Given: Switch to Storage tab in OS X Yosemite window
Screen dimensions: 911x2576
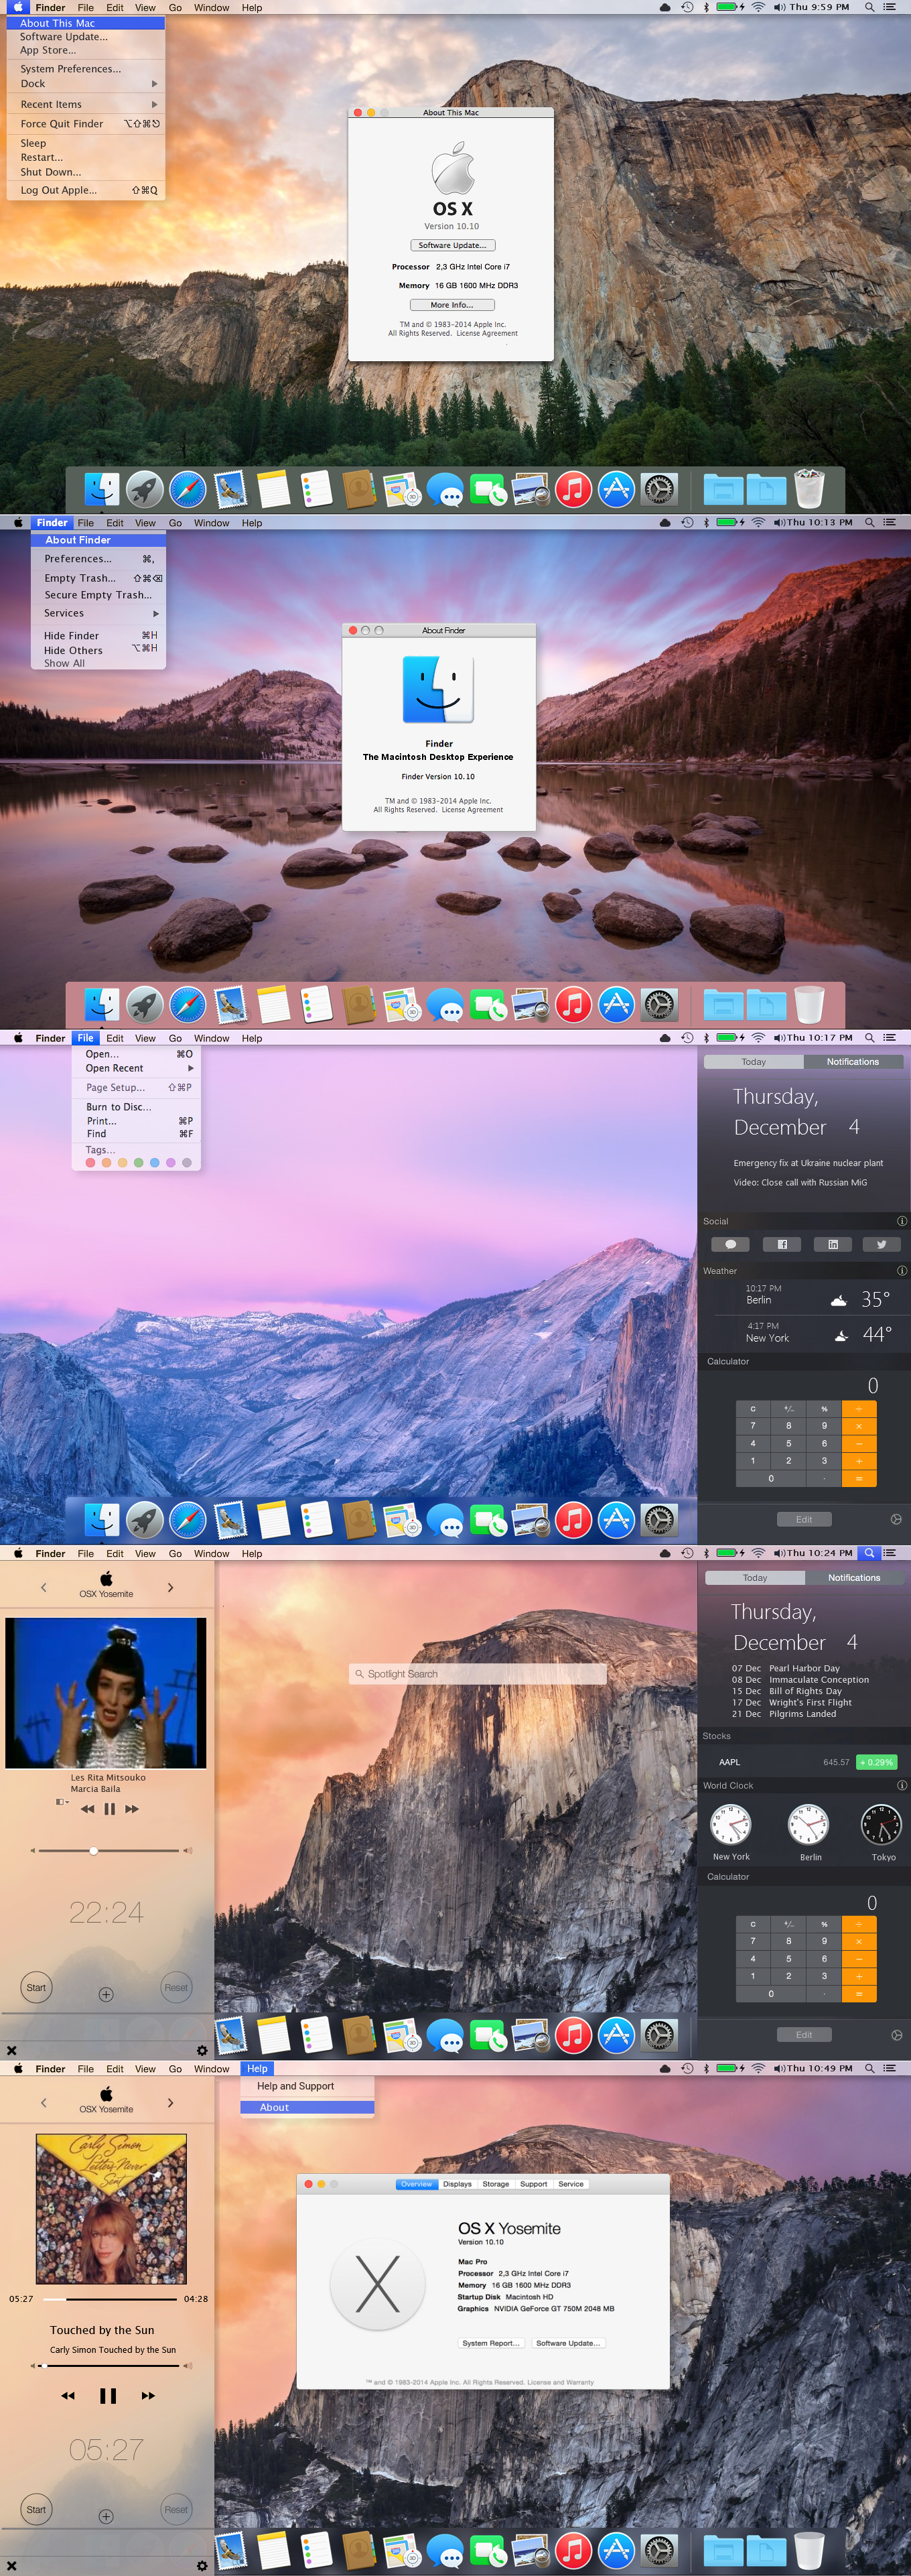Looking at the screenshot, I should (495, 2184).
